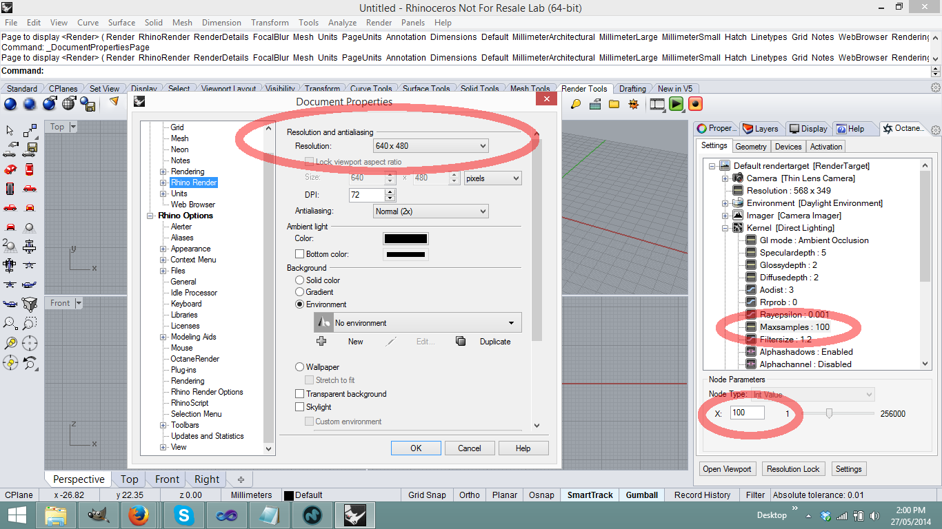The image size is (942, 529).
Task: Click the Ambient light Color swatch
Action: point(405,238)
